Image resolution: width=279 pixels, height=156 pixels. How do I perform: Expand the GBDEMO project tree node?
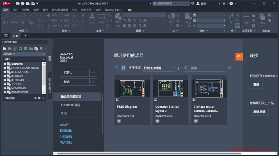(x=5, y=64)
